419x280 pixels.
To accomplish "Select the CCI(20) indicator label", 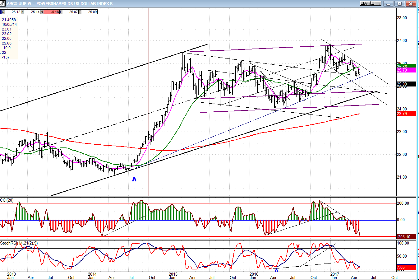I will click(x=7, y=200).
